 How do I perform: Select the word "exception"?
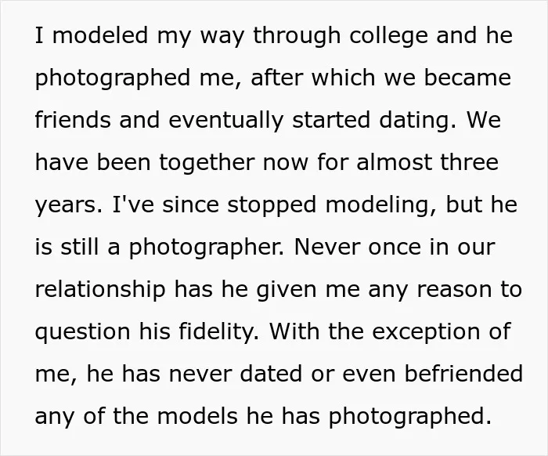coord(426,332)
